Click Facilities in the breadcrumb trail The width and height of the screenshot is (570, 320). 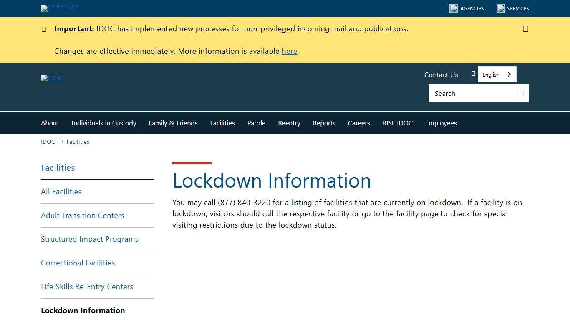[78, 142]
